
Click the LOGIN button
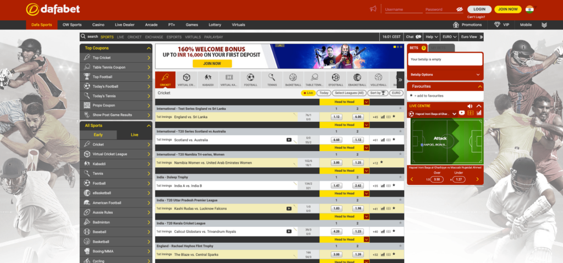(479, 9)
